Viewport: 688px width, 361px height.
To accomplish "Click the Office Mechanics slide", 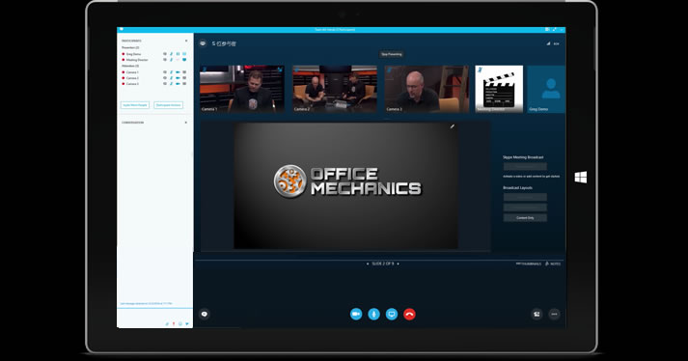I will tap(345, 185).
